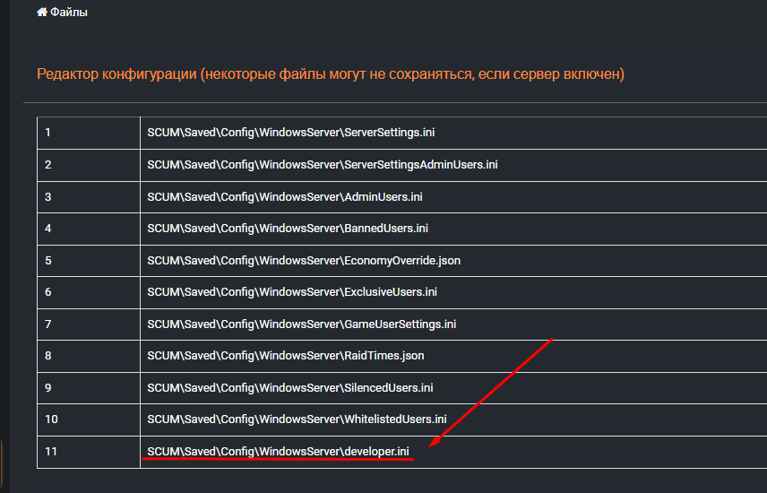Open the SilencedUsers.ini file
The height and width of the screenshot is (493, 767).
point(290,387)
